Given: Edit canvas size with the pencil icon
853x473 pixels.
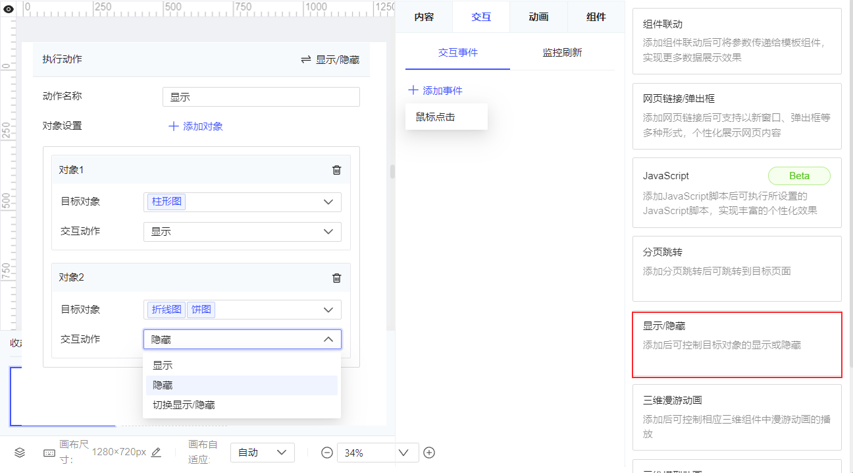Looking at the screenshot, I should (x=156, y=453).
